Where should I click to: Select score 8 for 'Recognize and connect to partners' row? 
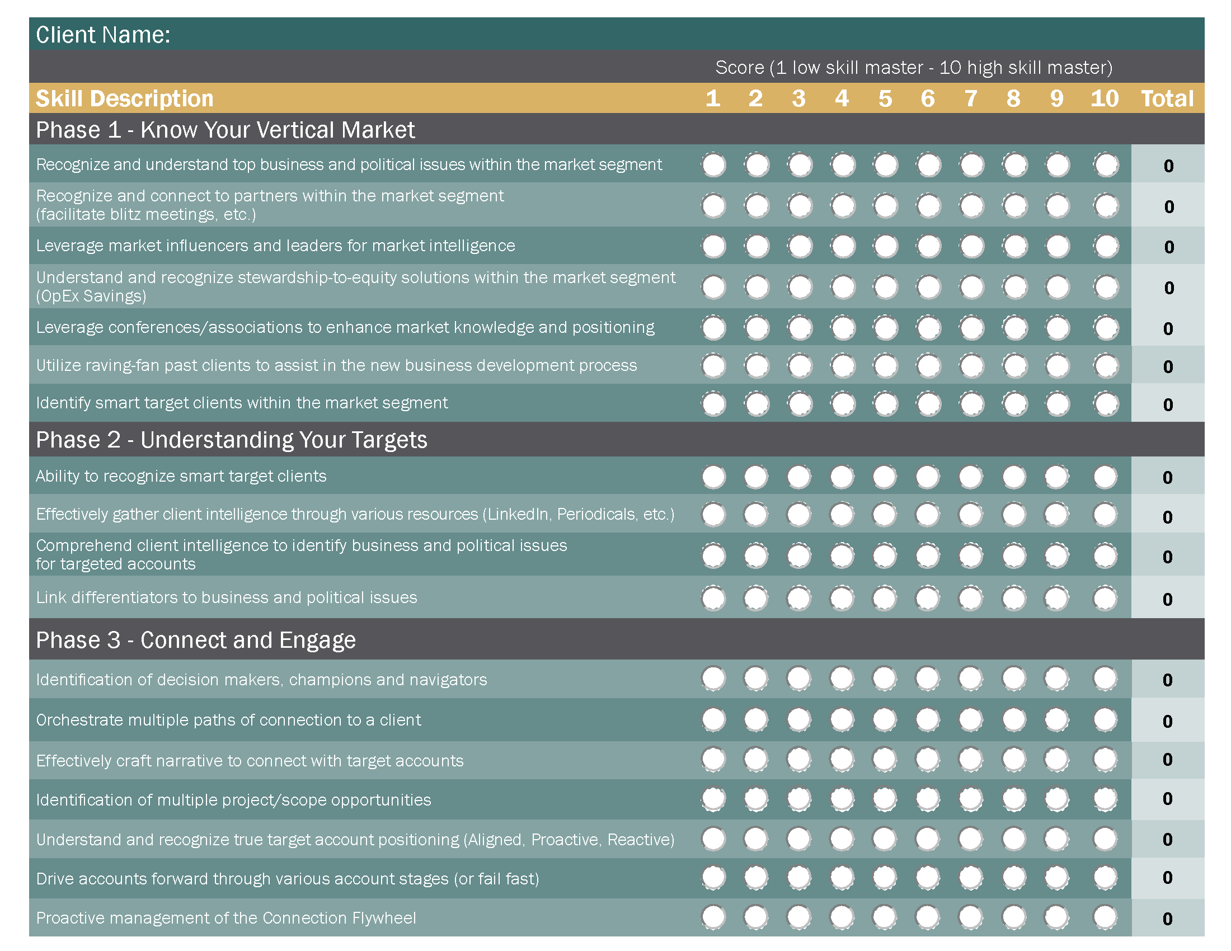(x=1014, y=206)
